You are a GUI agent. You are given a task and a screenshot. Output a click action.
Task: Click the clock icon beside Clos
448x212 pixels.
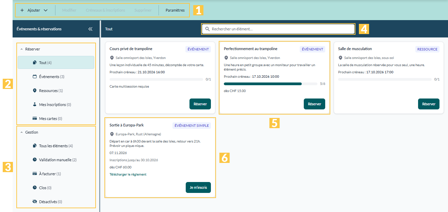tap(34, 188)
